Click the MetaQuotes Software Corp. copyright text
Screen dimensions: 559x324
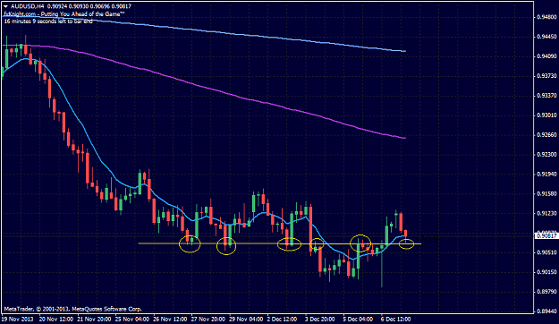tap(72, 309)
